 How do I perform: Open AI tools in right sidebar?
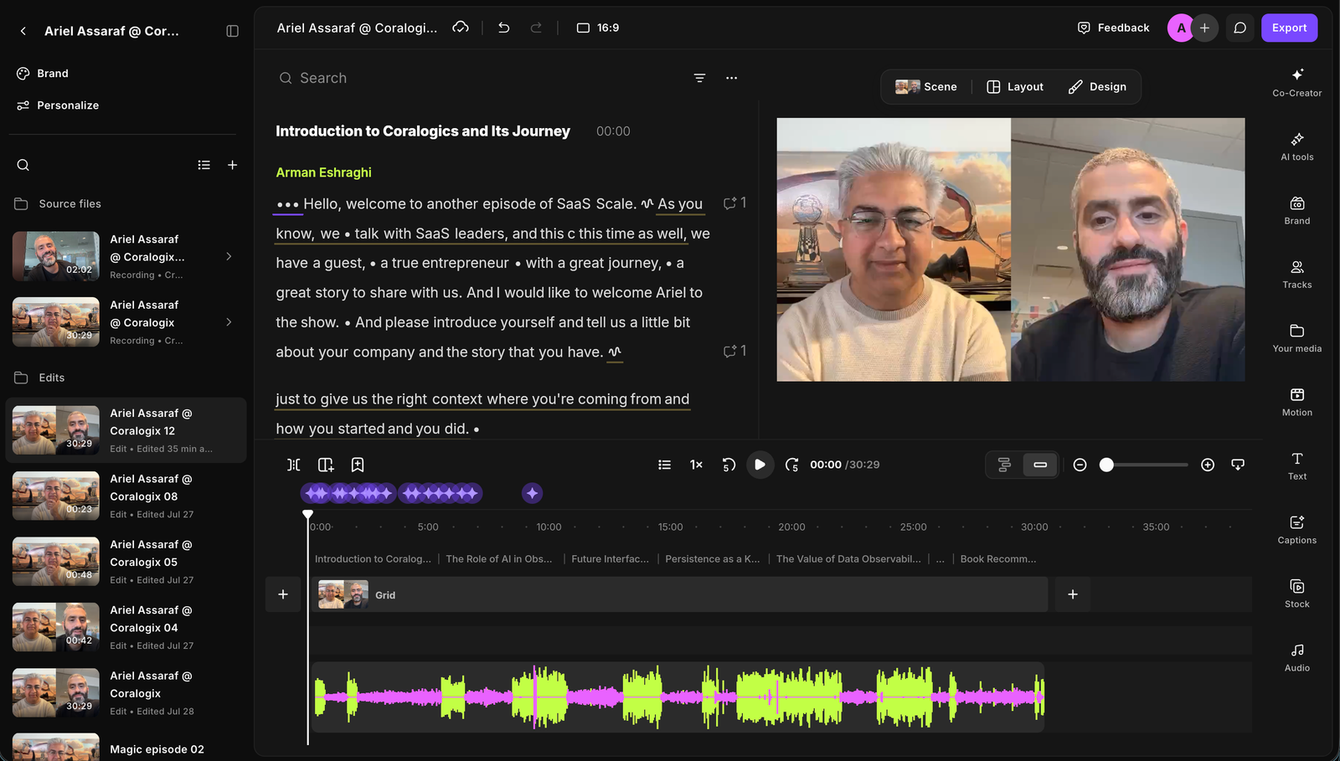[x=1296, y=147]
